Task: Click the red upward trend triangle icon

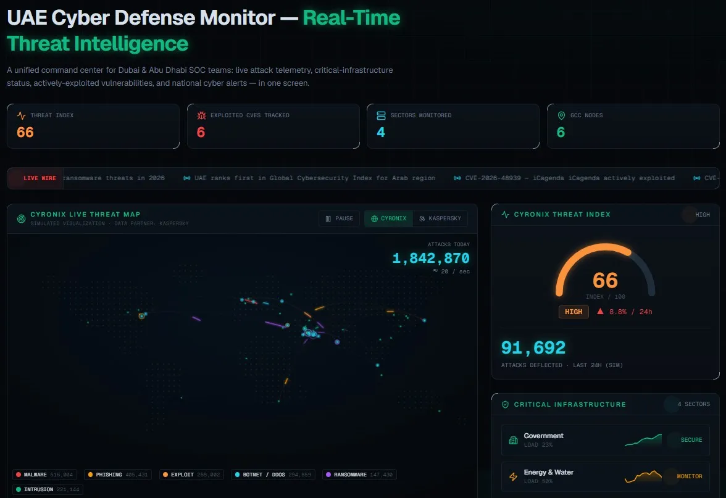Action: 600,312
